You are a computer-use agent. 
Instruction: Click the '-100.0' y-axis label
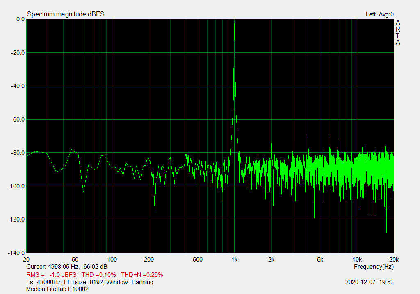(x=16, y=186)
